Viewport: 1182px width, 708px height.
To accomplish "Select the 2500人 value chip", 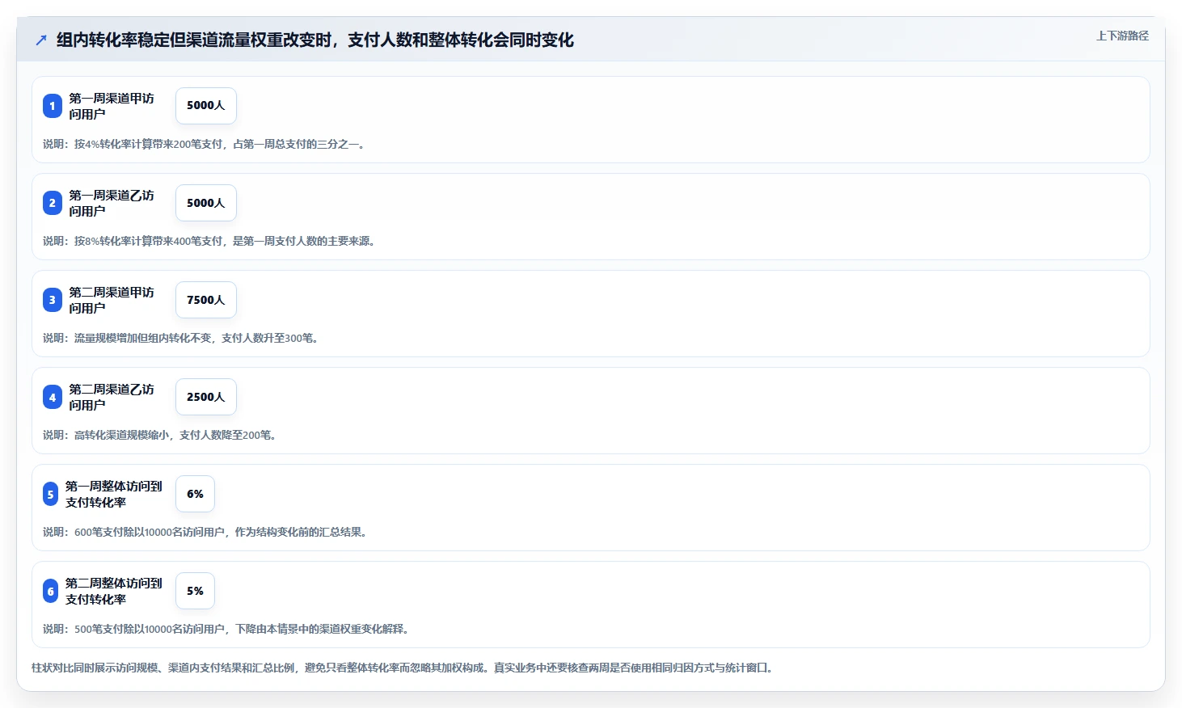I will (x=206, y=397).
